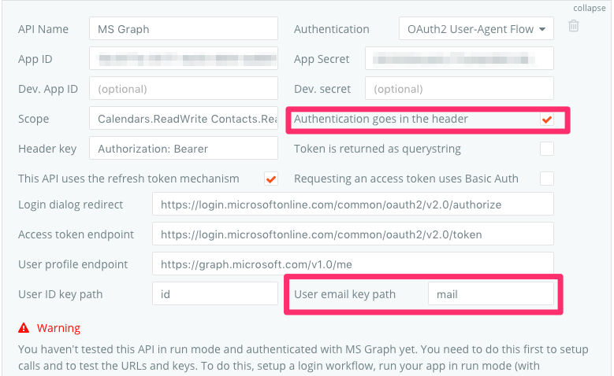Click the red Warning triangle icon
This screenshot has width=614, height=376.
[24, 327]
